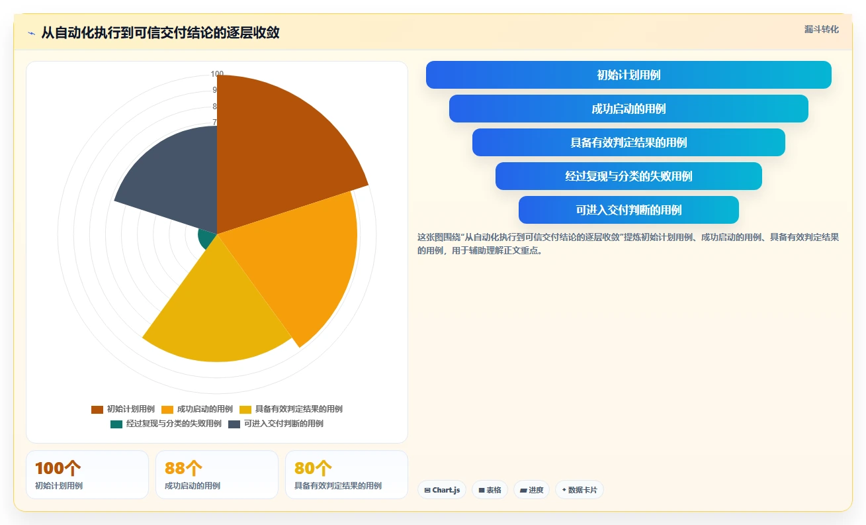Toggle the 可进入交付判断的用例 legend swatch

(234, 424)
